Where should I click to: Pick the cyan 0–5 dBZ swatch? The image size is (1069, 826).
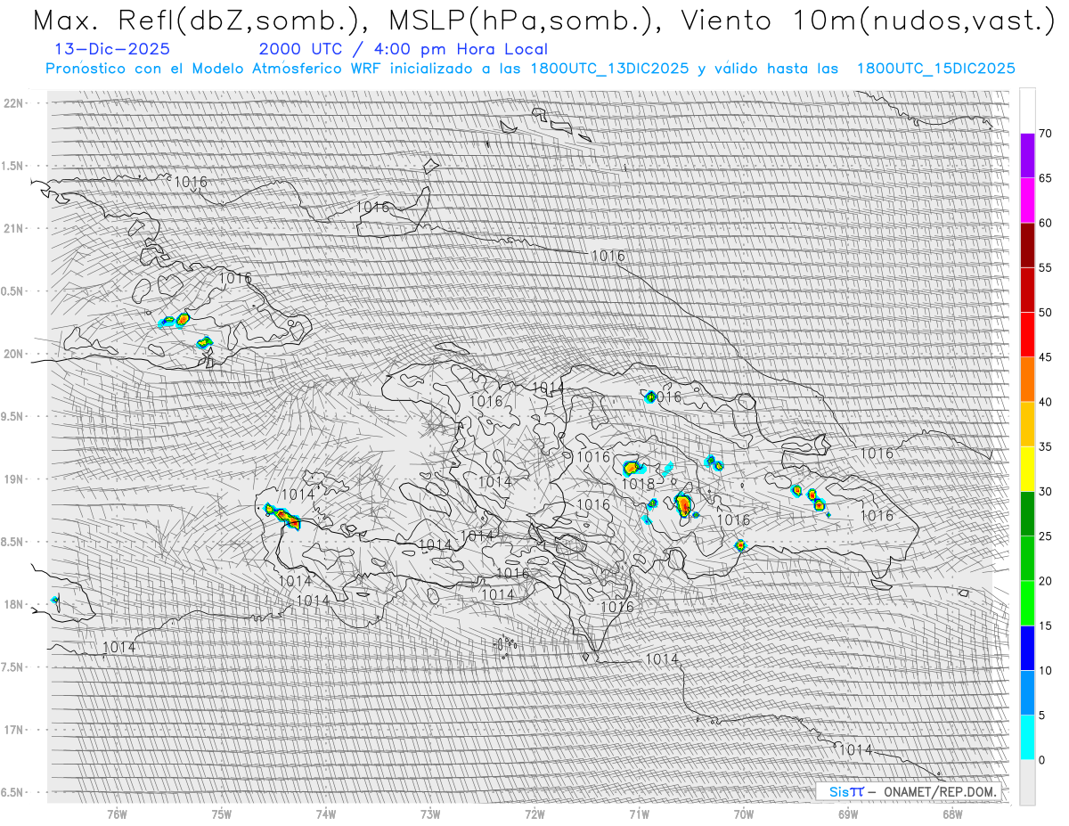coord(1027,737)
